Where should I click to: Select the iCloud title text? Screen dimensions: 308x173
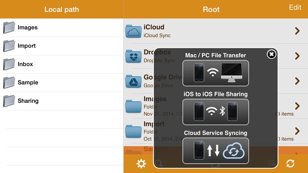154,27
